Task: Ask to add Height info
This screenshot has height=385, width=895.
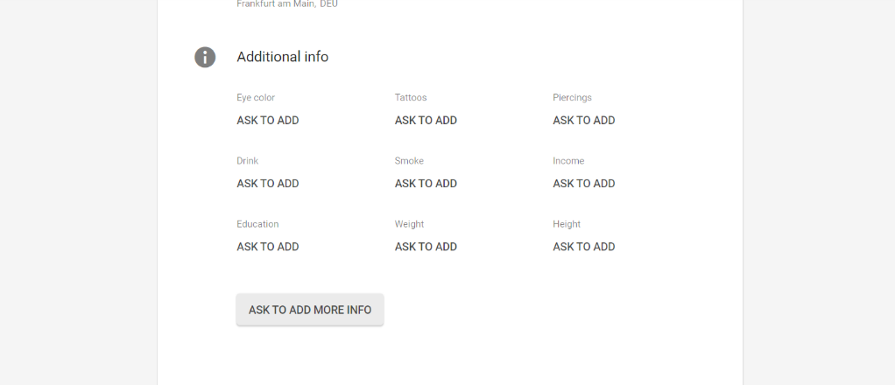Action: pos(584,247)
